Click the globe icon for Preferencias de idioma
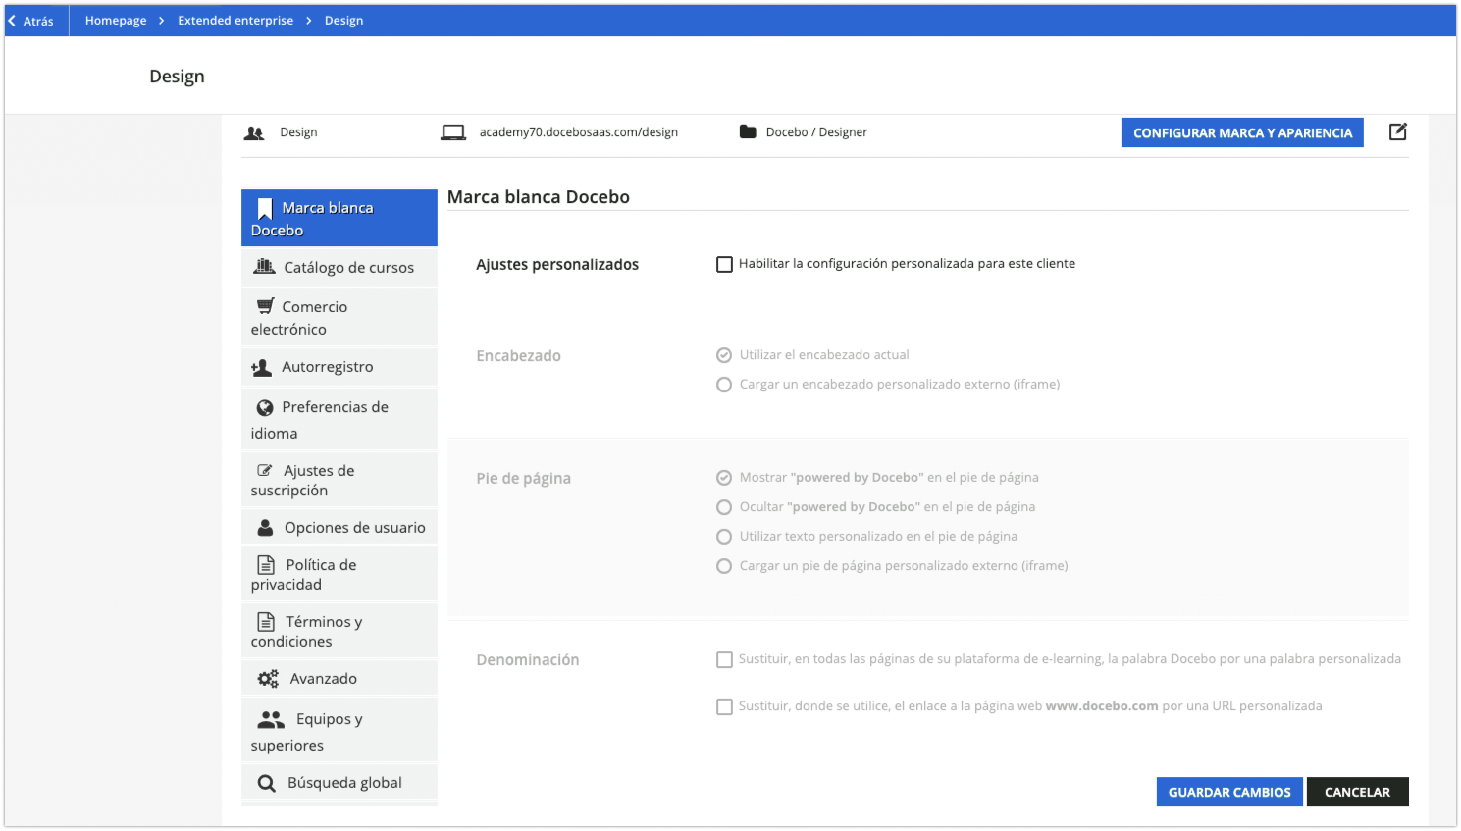Viewport: 1461px width, 831px height. pyautogui.click(x=265, y=408)
